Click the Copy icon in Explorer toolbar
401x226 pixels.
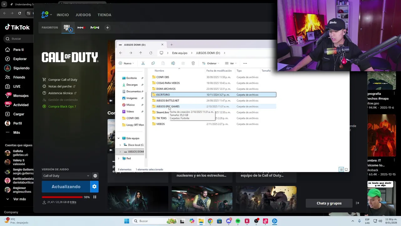click(x=153, y=63)
